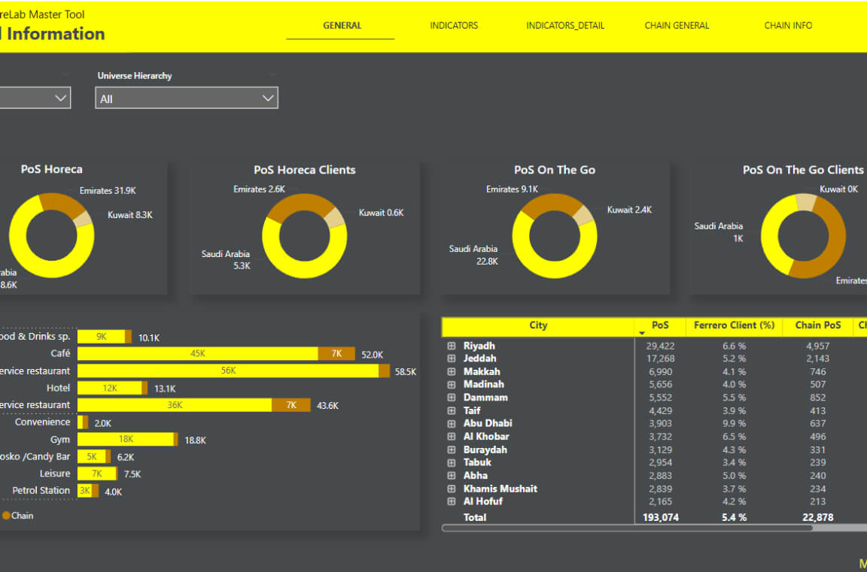Expand the Jeddah row plus icon
The height and width of the screenshot is (572, 867).
coord(452,359)
